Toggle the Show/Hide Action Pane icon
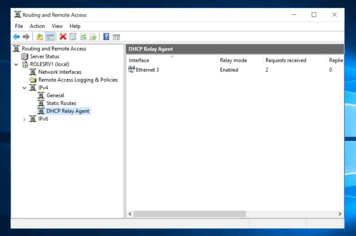 [x=116, y=37]
